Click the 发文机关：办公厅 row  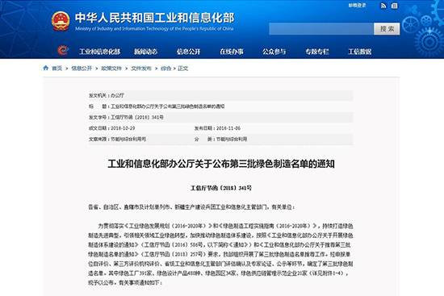221,96
